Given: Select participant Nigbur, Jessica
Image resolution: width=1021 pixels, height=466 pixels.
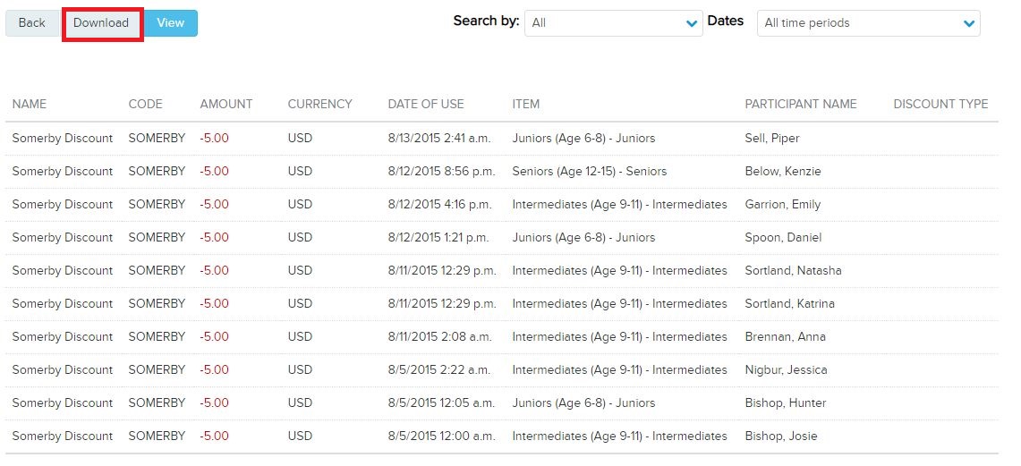Looking at the screenshot, I should point(786,369).
